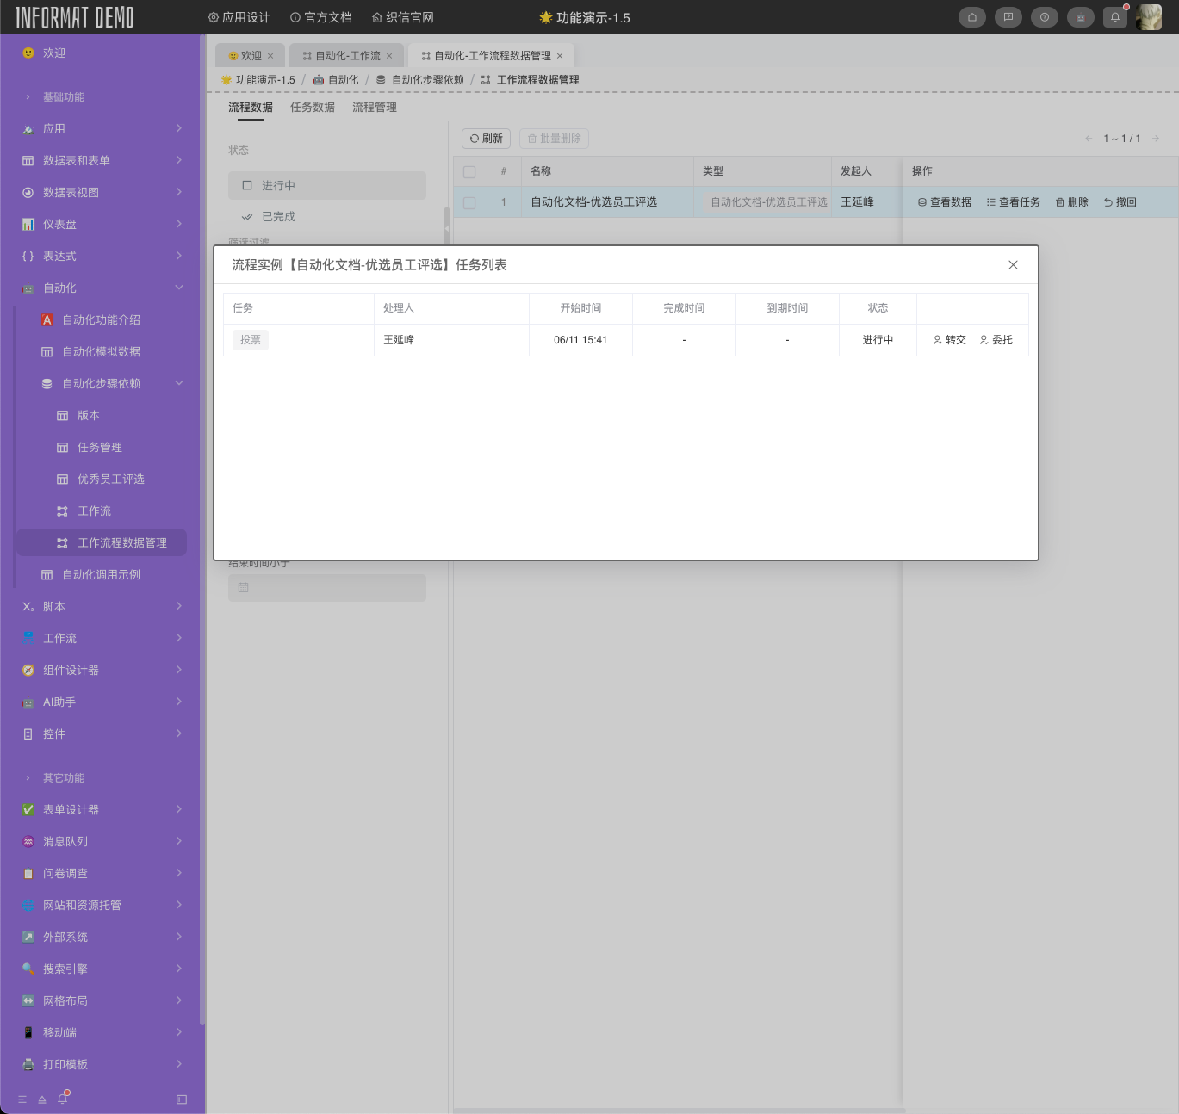Click the user avatar picture

point(1149,17)
